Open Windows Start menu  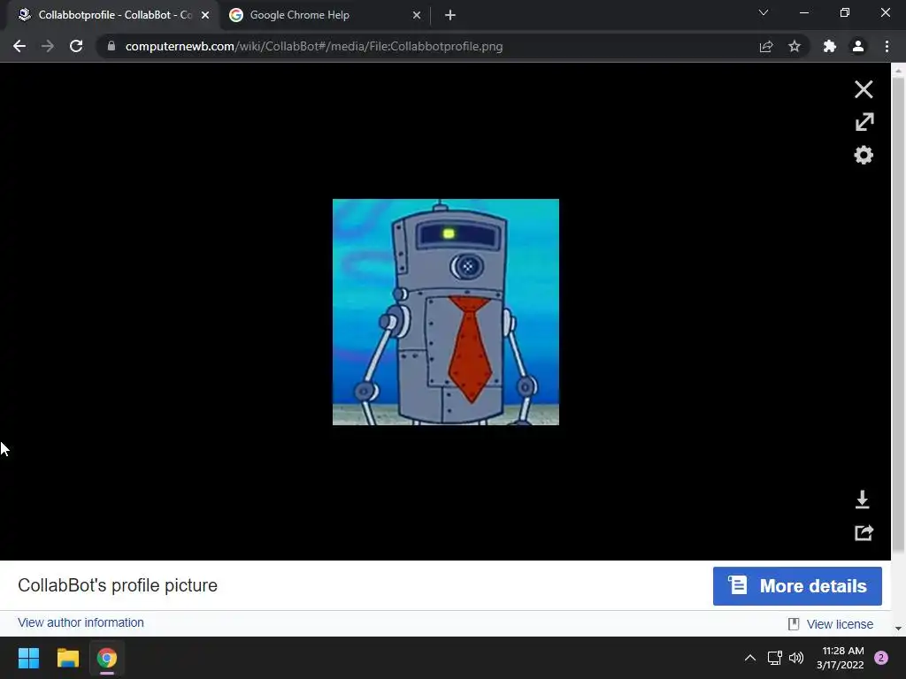coord(28,658)
